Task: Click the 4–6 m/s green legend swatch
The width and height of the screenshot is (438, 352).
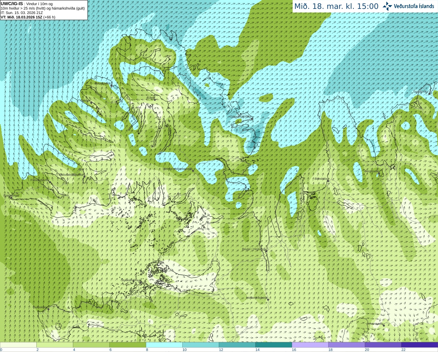Action: 91,345
